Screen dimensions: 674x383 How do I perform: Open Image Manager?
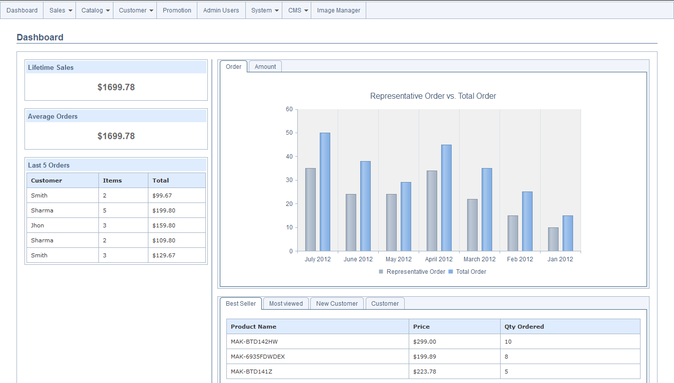[338, 10]
